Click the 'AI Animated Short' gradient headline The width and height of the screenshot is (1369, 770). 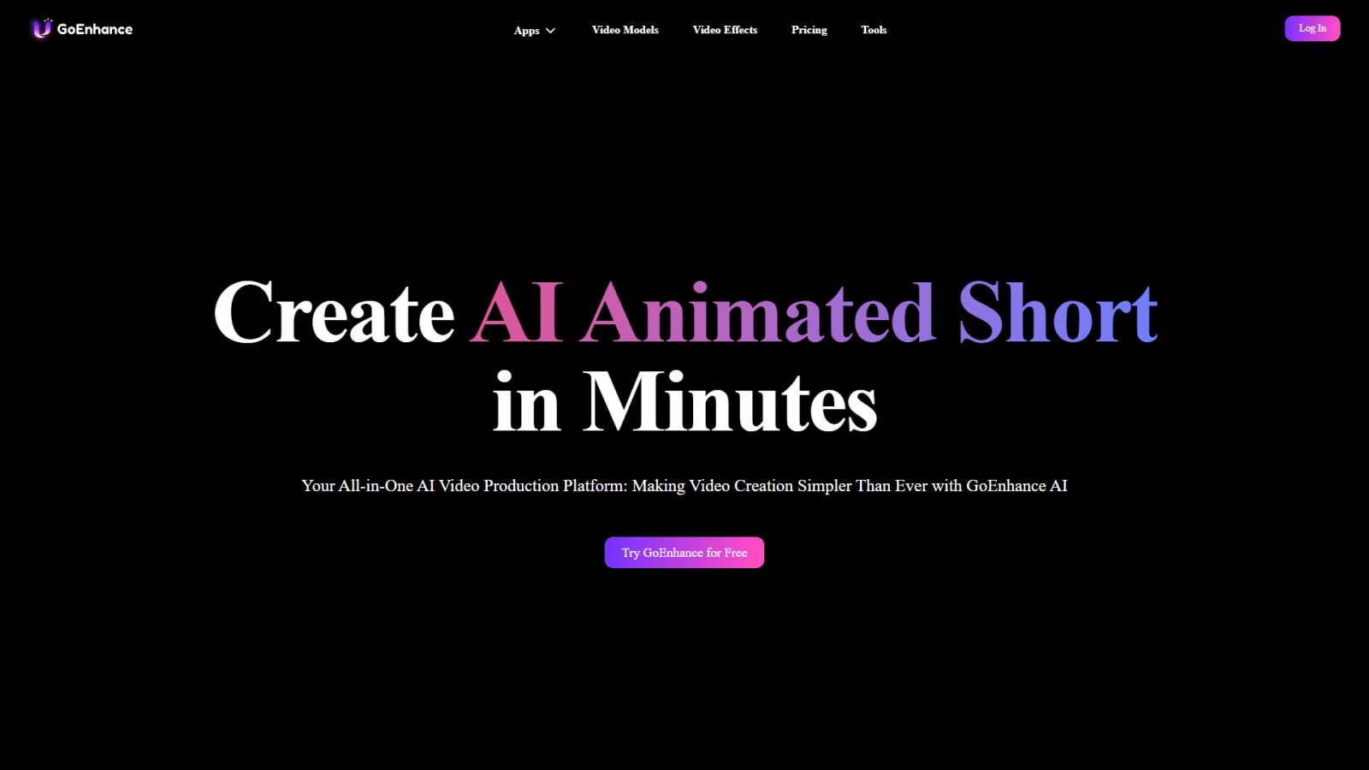tap(814, 312)
